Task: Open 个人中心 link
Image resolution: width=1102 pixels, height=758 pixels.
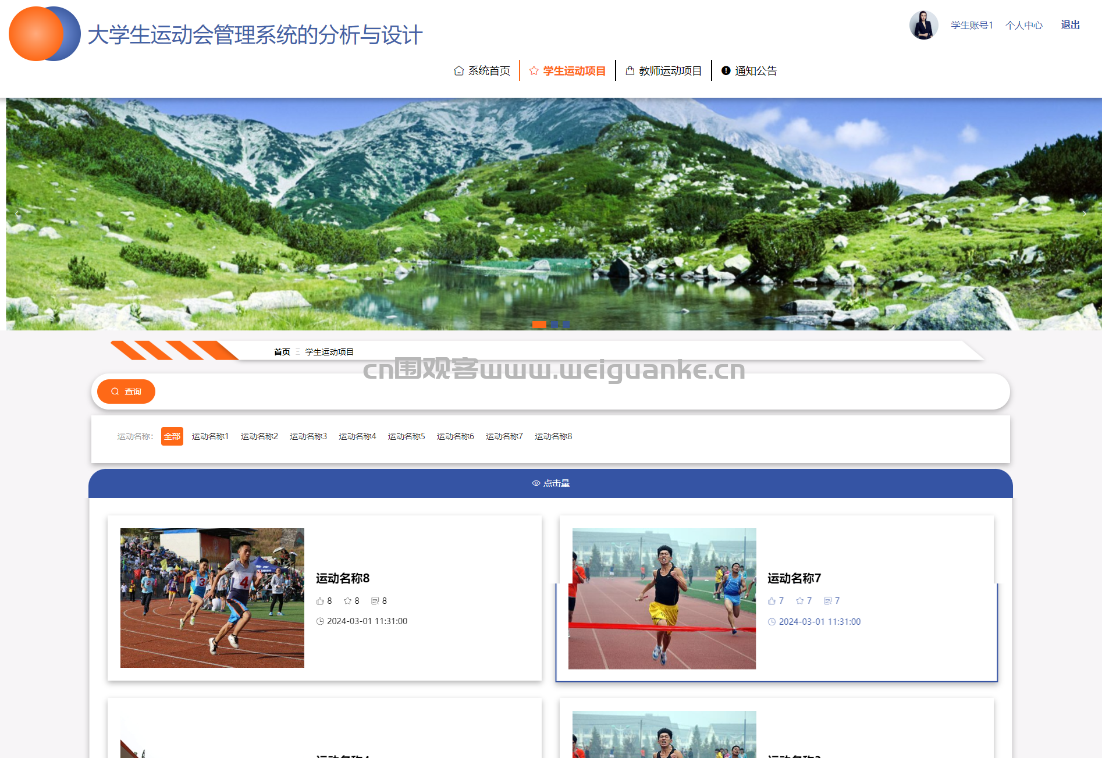Action: coord(1024,25)
